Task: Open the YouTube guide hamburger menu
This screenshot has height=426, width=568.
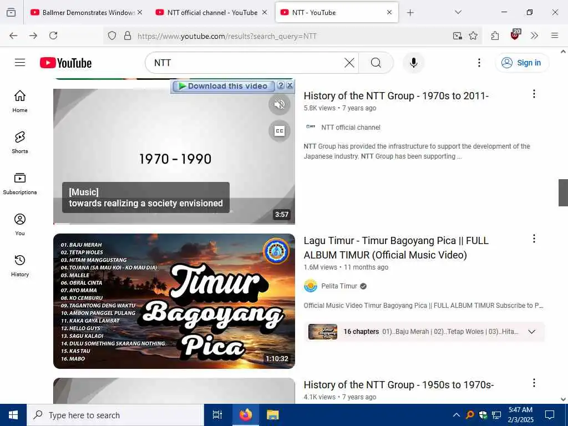Action: pyautogui.click(x=20, y=63)
